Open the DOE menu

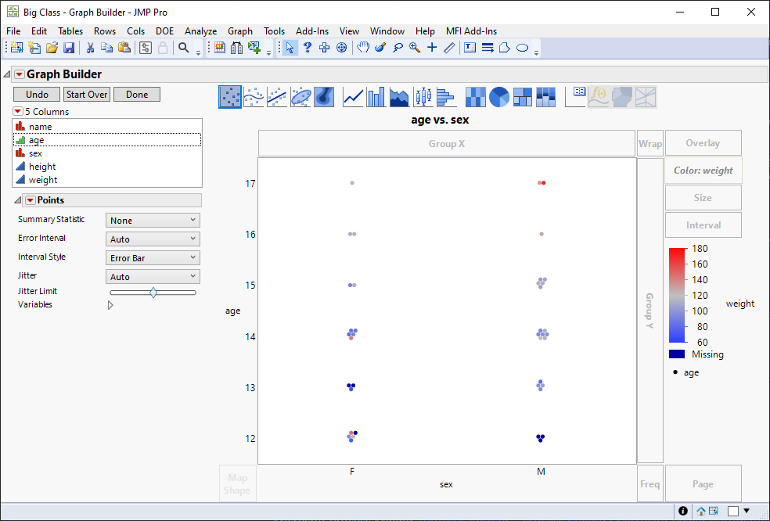pyautogui.click(x=164, y=31)
